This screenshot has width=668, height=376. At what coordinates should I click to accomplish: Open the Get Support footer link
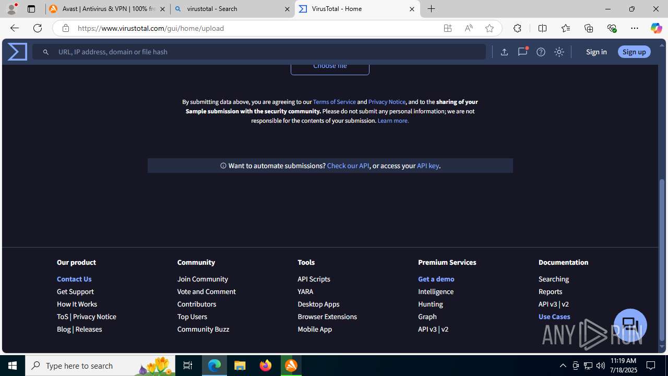click(x=75, y=291)
